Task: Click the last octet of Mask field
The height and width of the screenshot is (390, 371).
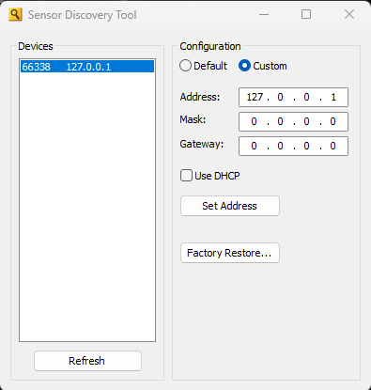Action: (332, 121)
